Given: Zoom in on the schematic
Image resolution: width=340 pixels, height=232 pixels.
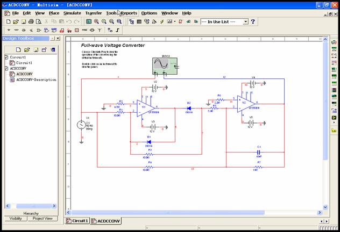Looking at the screenshot, I should click(x=96, y=21).
